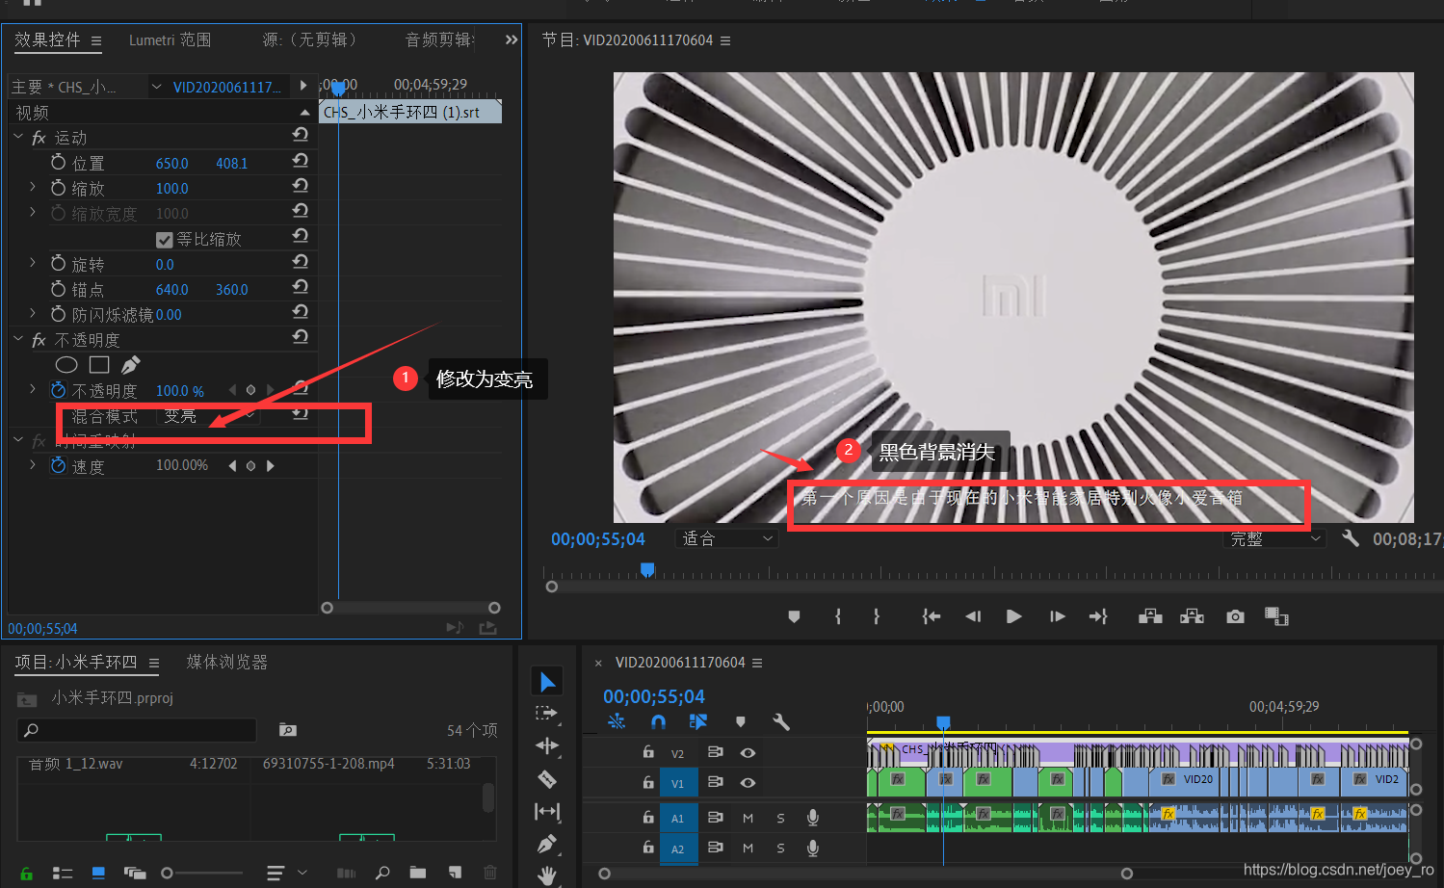Collapse the 运动 motion effect

click(x=18, y=137)
